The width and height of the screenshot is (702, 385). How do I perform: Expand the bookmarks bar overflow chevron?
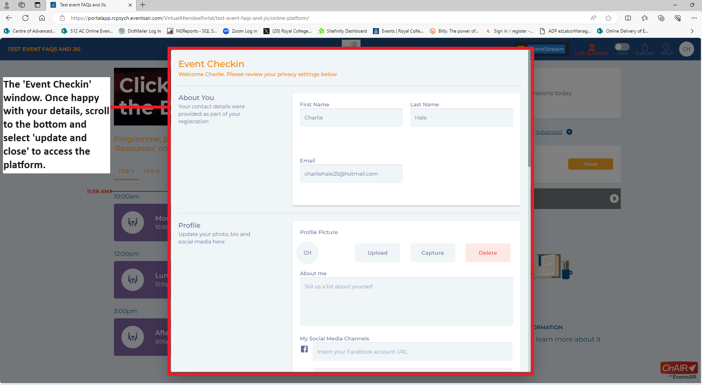692,31
